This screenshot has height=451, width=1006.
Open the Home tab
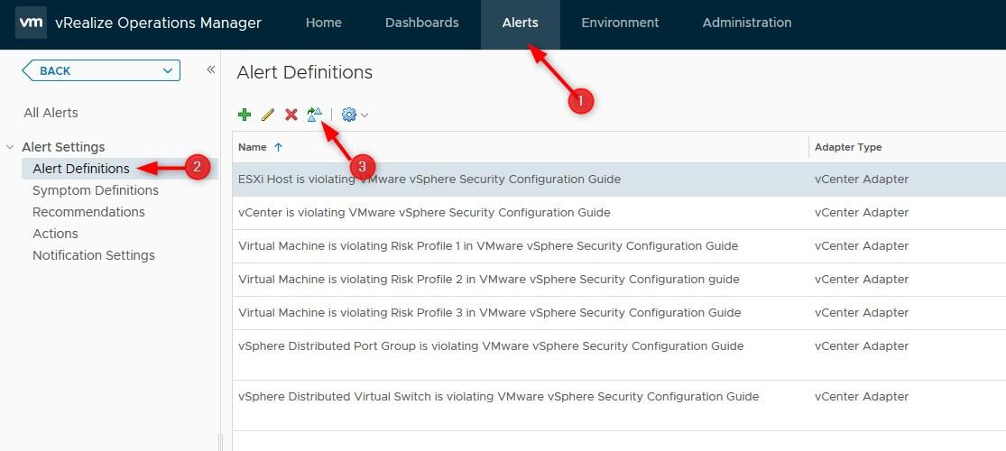(323, 23)
